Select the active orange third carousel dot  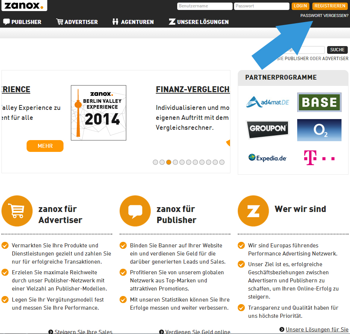[x=169, y=162]
